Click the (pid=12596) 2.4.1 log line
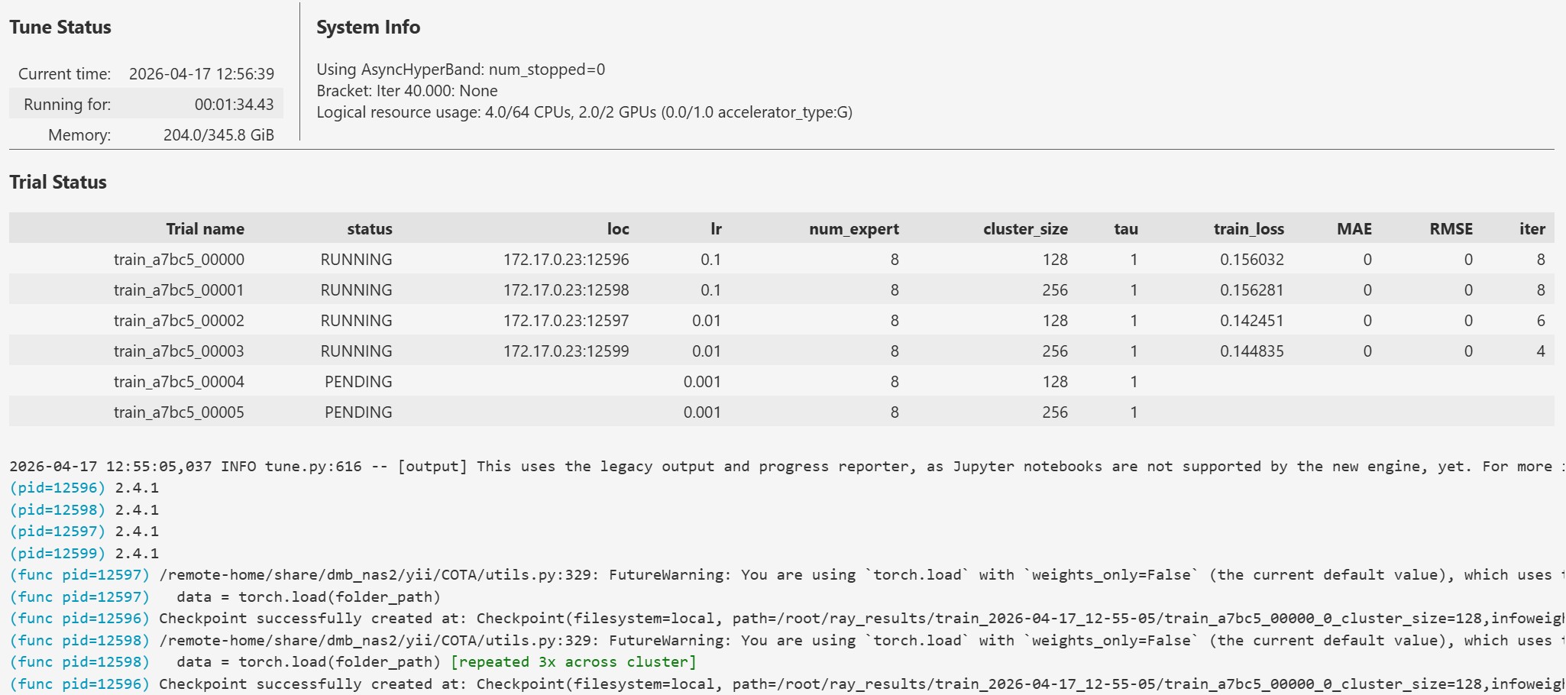Screen dimensions: 1566x695 84,488
